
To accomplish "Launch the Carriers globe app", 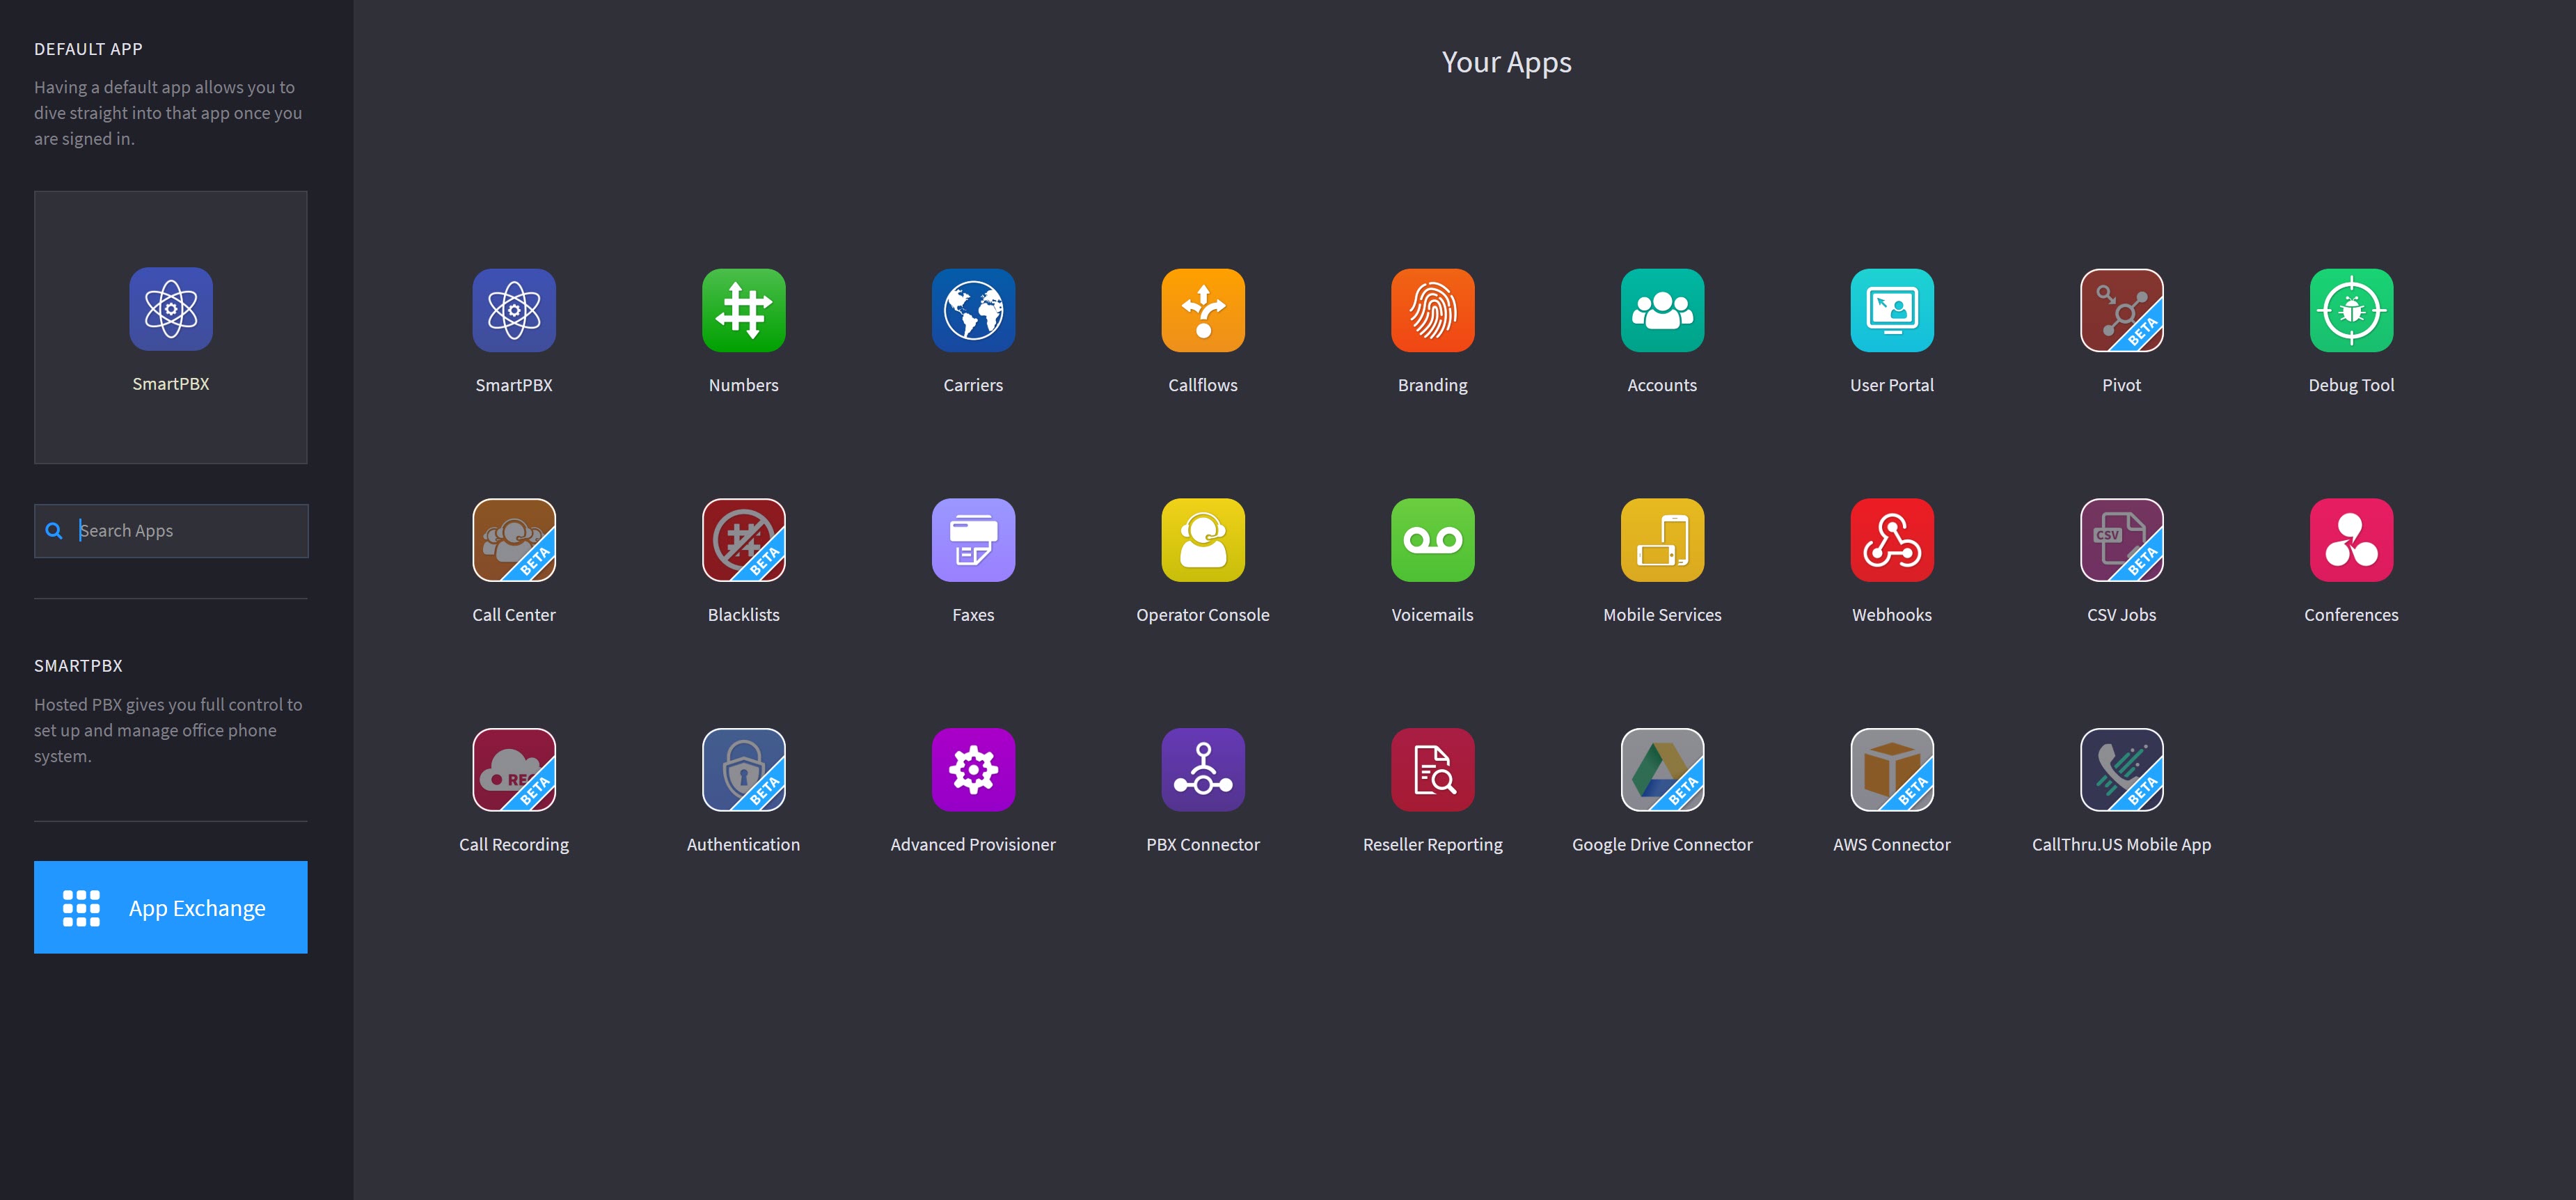I will coord(973,310).
